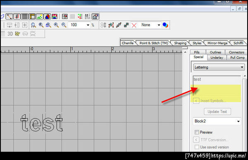
Task: Click the reshape nodes icon
Action: pyautogui.click(x=111, y=25)
